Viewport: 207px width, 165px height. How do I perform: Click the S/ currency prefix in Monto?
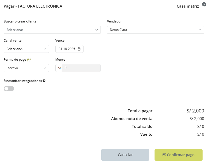59,68
